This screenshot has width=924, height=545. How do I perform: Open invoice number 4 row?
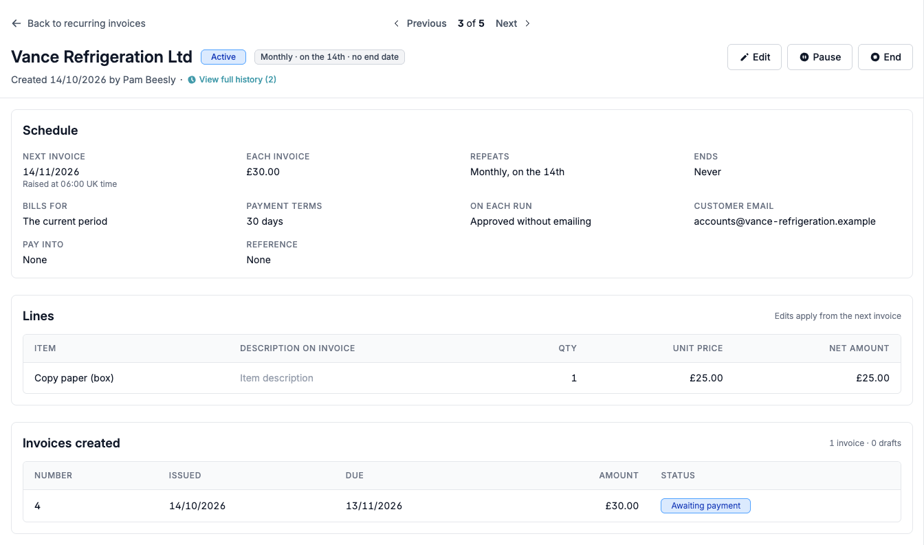462,506
